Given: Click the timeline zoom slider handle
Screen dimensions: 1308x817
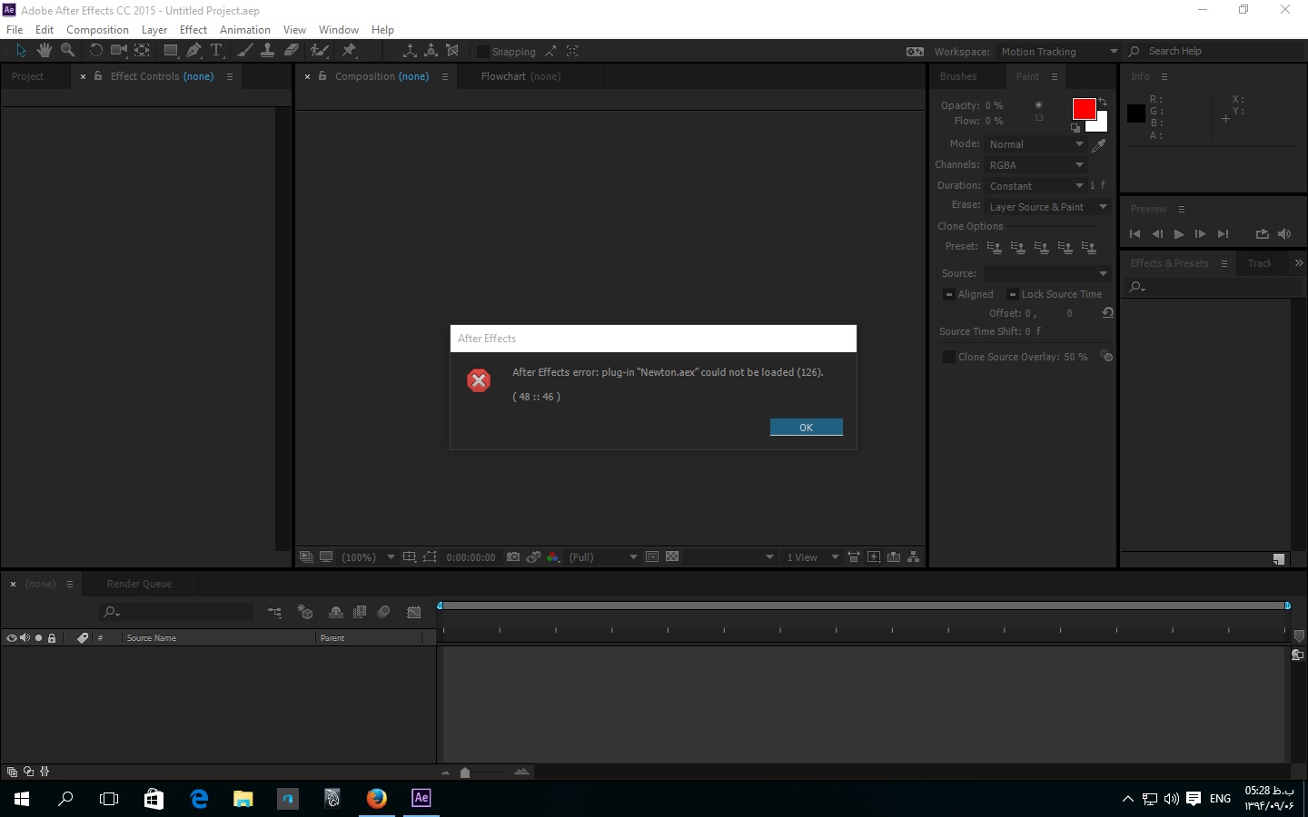Looking at the screenshot, I should (x=465, y=773).
